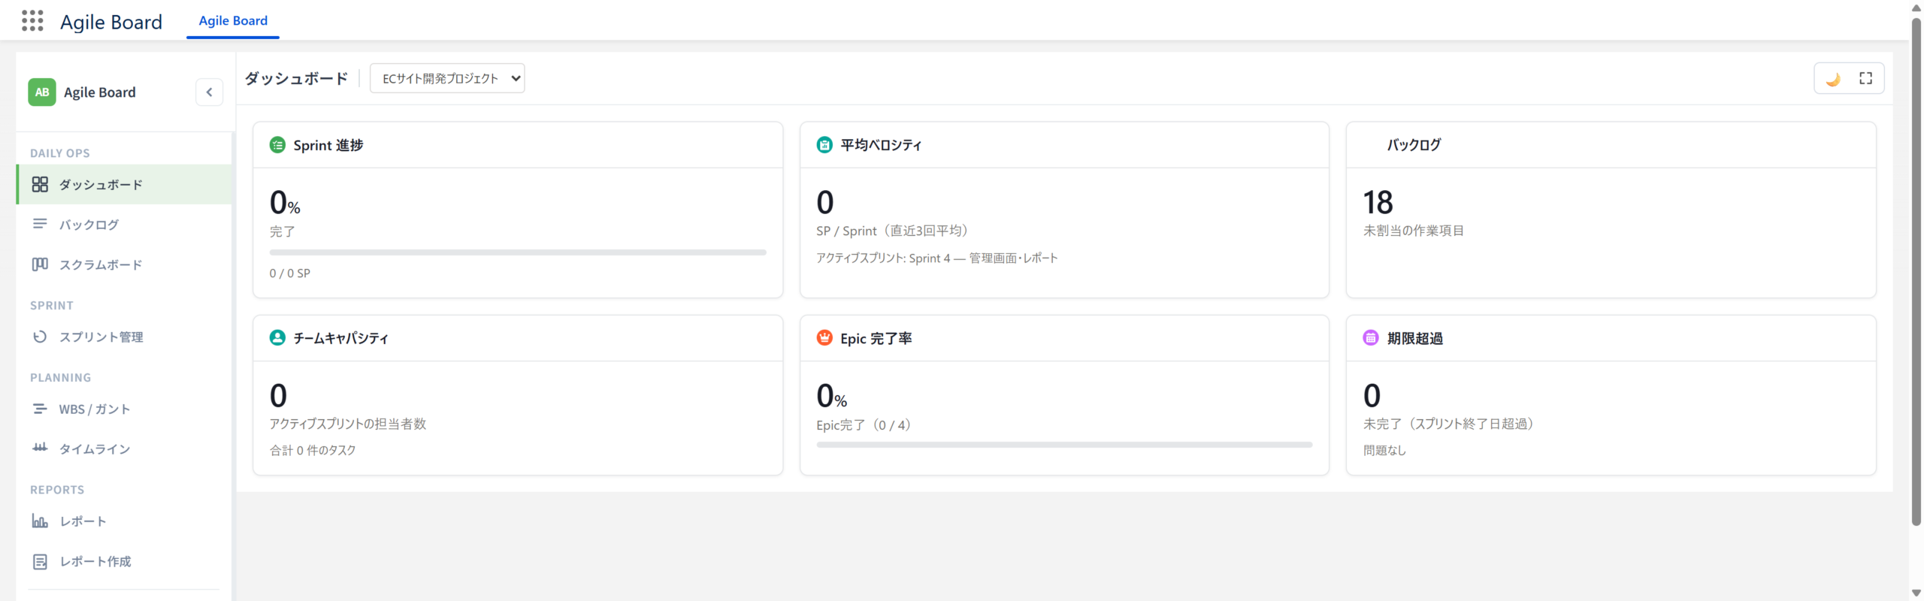
Task: Open the ECサイト開発プロジェクト project dropdown
Action: [447, 78]
